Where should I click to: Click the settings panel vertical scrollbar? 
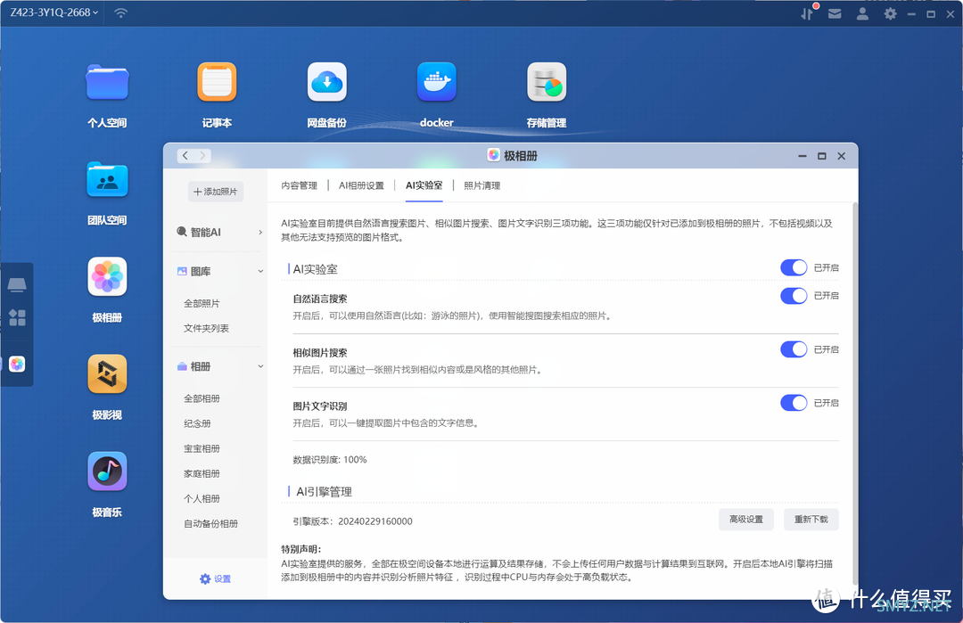[x=855, y=393]
